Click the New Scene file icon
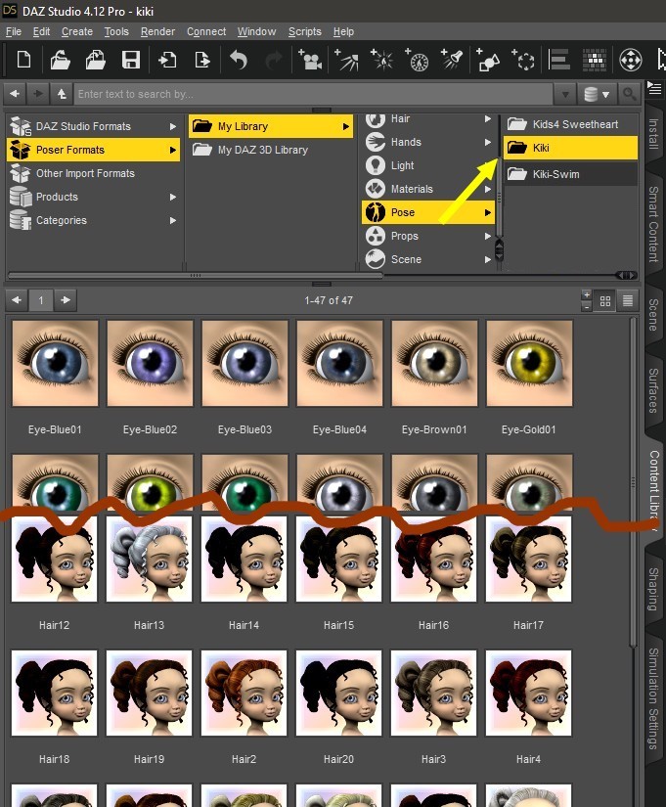The image size is (666, 807). 23,60
